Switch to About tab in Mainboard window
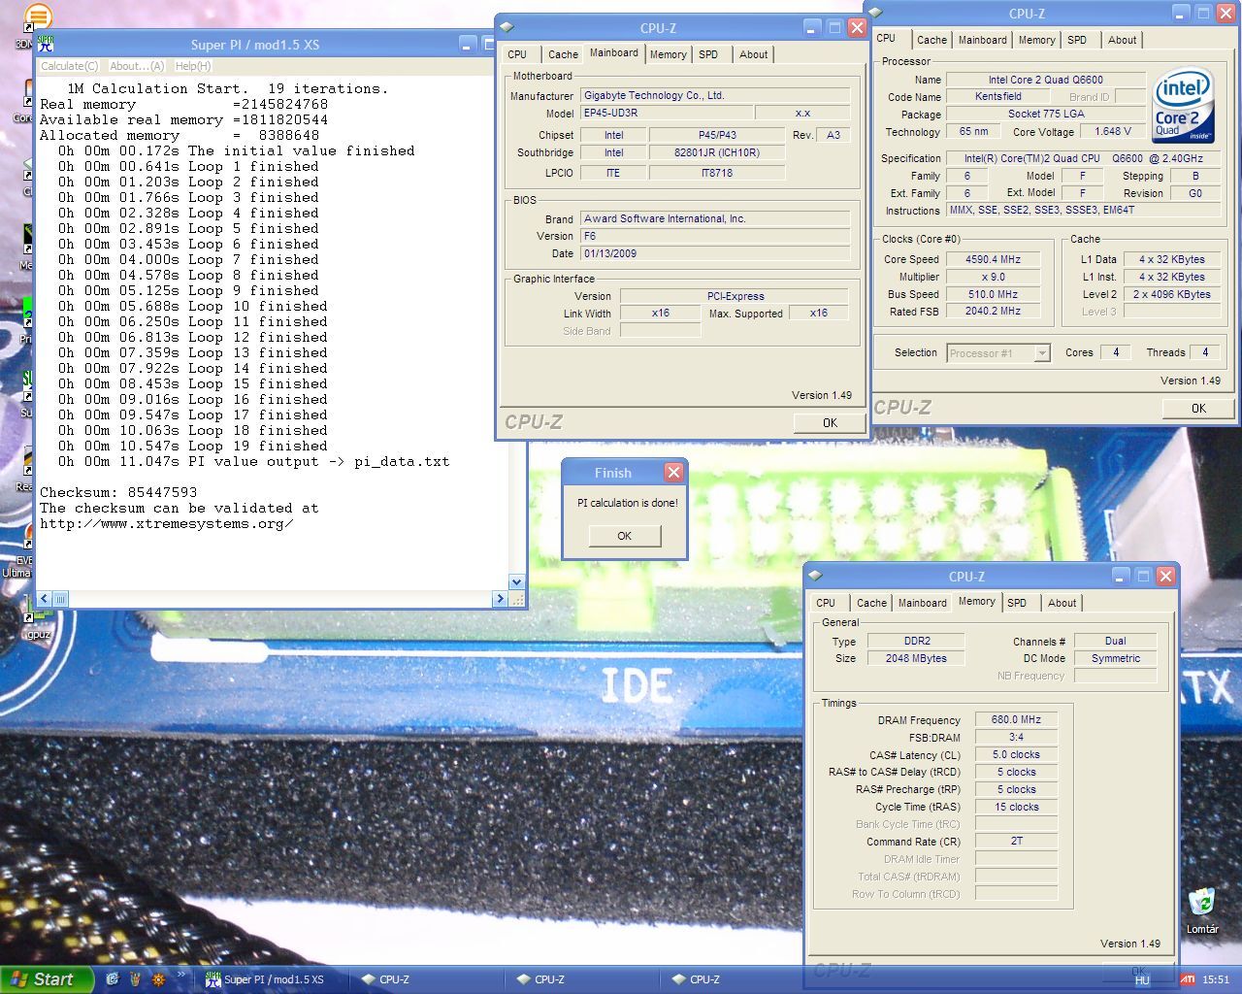The width and height of the screenshot is (1242, 994). [x=753, y=54]
